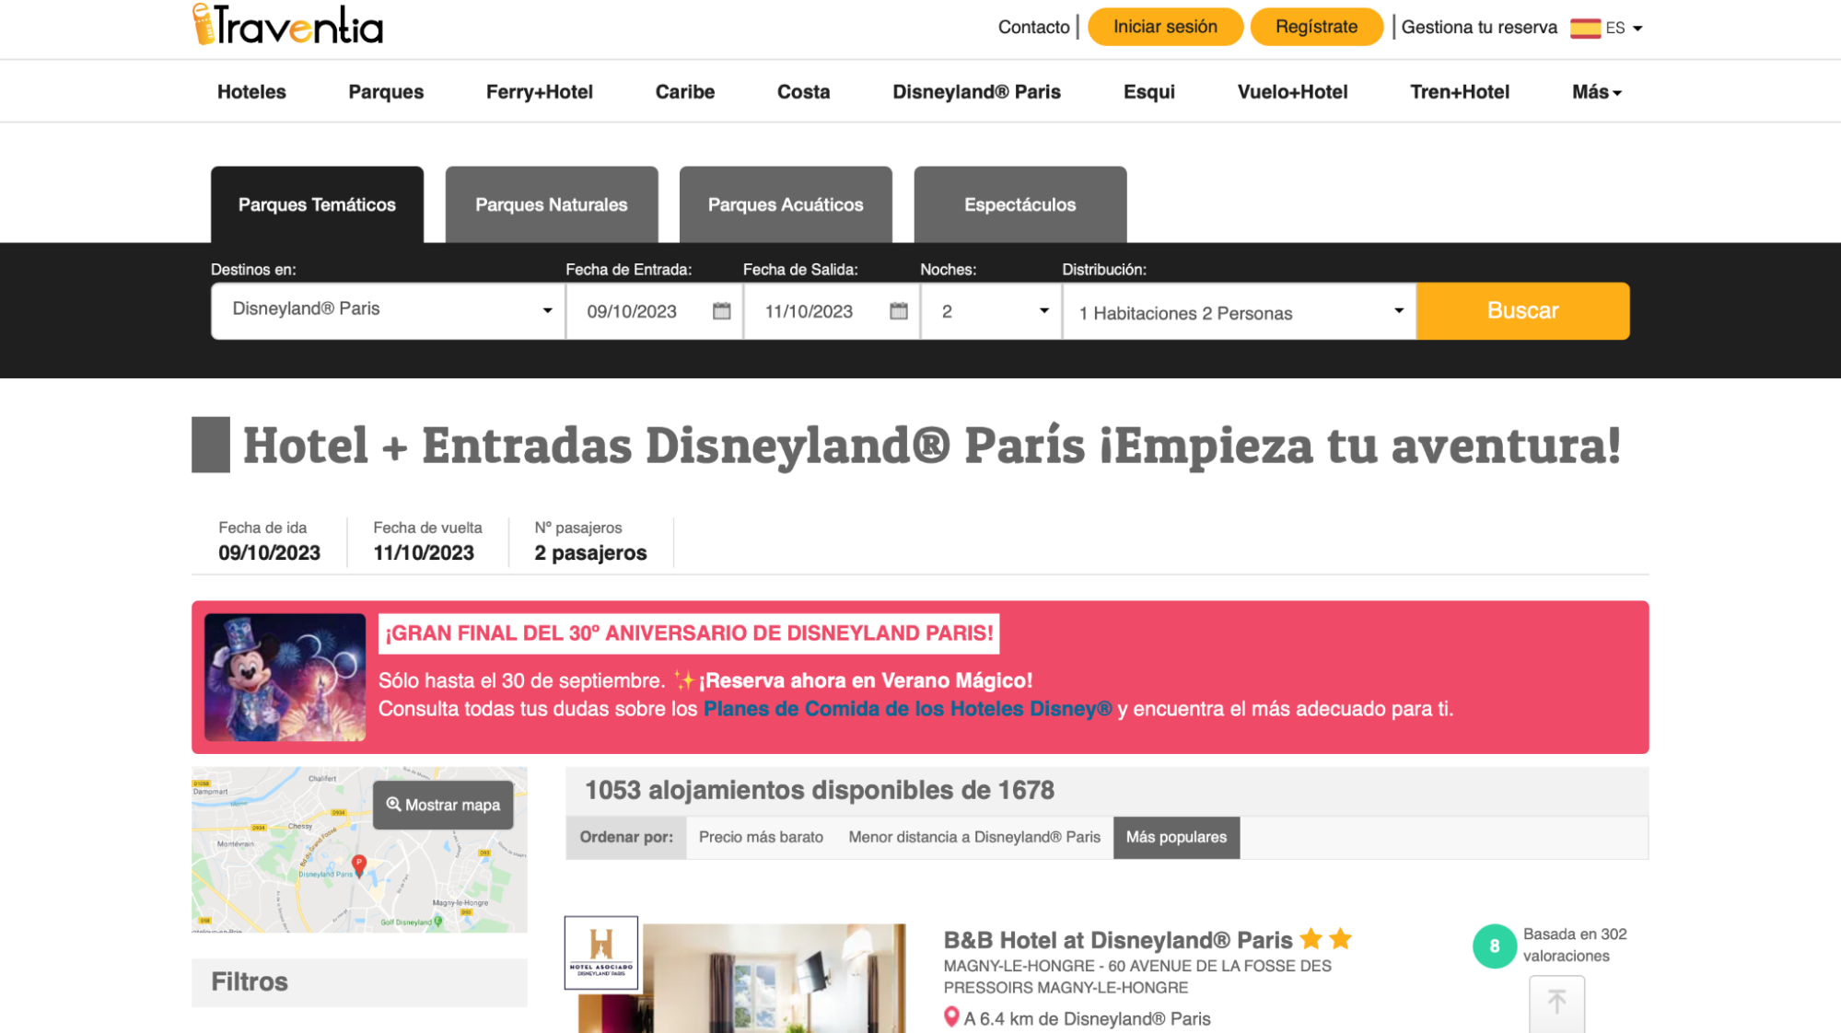The image size is (1841, 1033).
Task: Sort by Más populares
Action: tap(1176, 837)
